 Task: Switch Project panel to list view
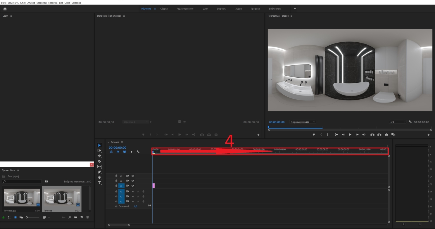point(9,217)
